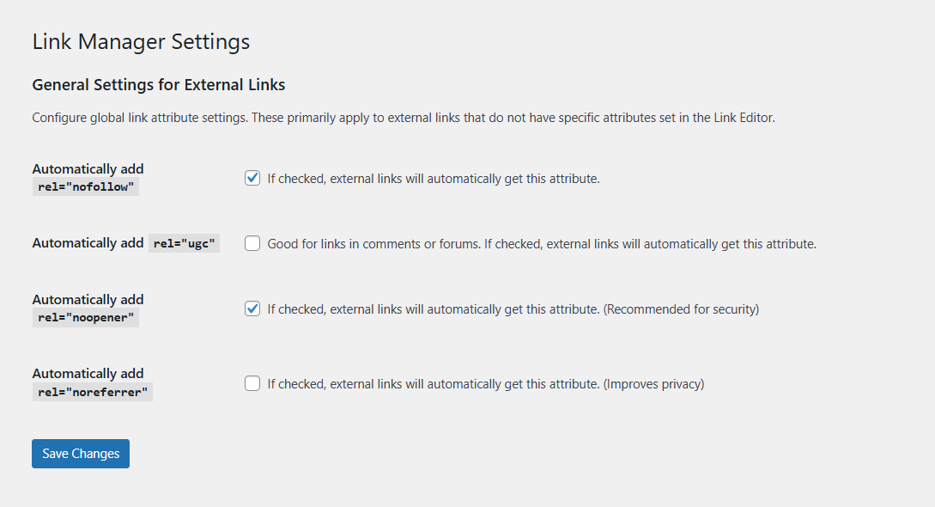Click the nofollow checkbox description text
The width and height of the screenshot is (935, 507).
433,178
